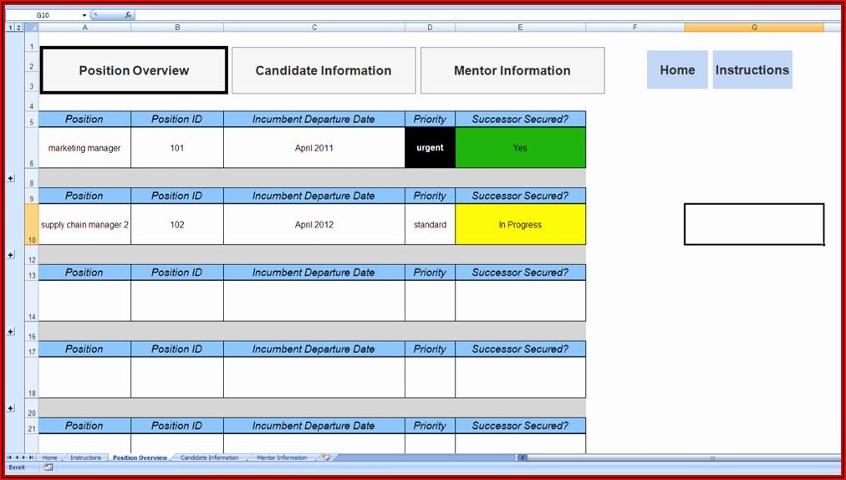
Task: Click the macro record icon in status bar
Action: click(48, 467)
